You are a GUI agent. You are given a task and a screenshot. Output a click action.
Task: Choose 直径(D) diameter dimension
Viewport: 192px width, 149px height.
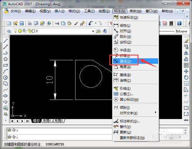[x=136, y=61]
